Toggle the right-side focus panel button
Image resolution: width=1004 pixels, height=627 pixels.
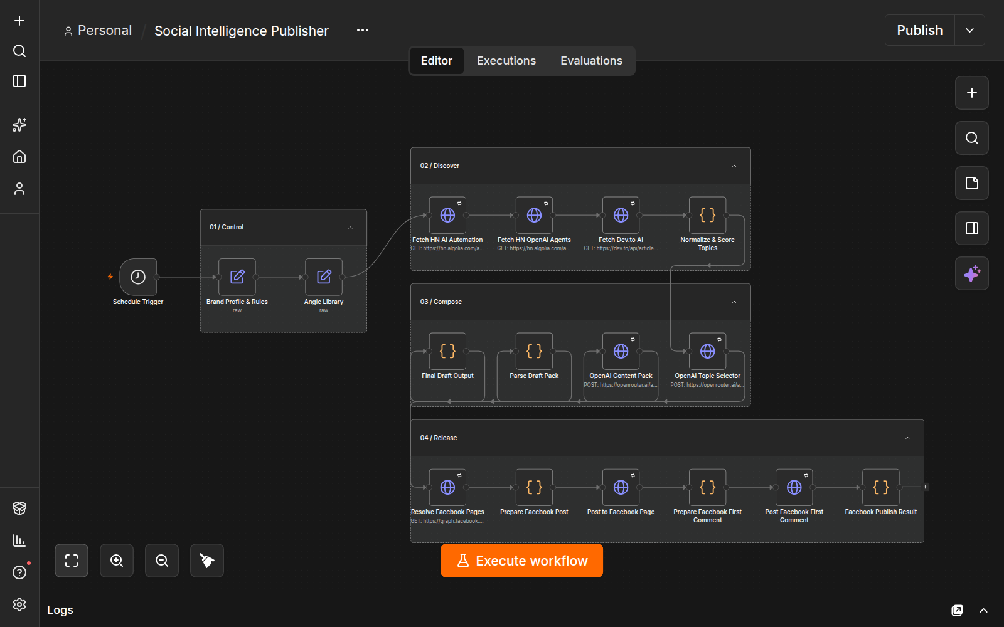tap(972, 228)
